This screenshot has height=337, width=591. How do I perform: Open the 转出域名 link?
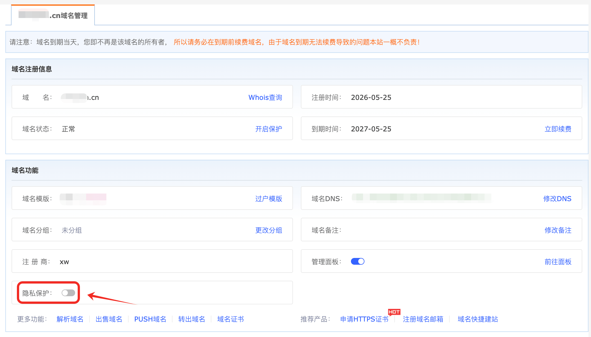click(192, 319)
